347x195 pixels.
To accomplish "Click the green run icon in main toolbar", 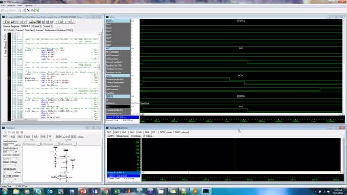I will tap(37, 10).
